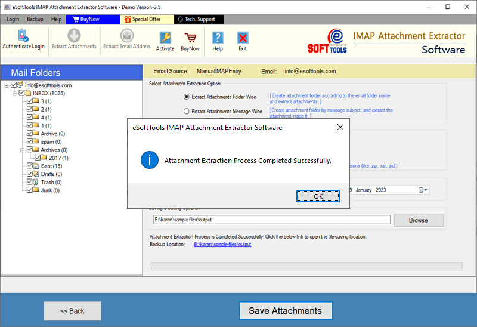Open the Login menu
Screen dimensions: 477x327
click(x=13, y=19)
